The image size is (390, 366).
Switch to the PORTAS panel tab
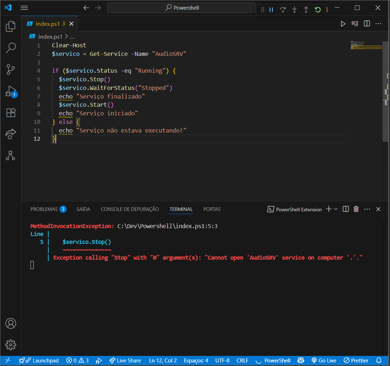click(x=212, y=210)
